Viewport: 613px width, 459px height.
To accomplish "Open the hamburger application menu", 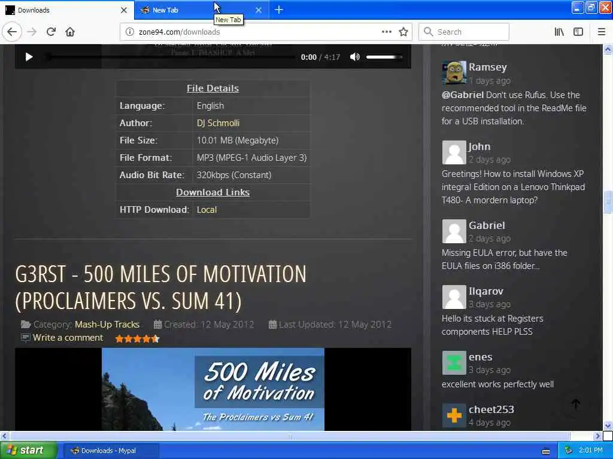I will tap(602, 32).
